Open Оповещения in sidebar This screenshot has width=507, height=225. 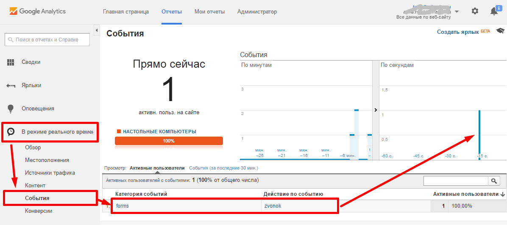pyautogui.click(x=38, y=108)
